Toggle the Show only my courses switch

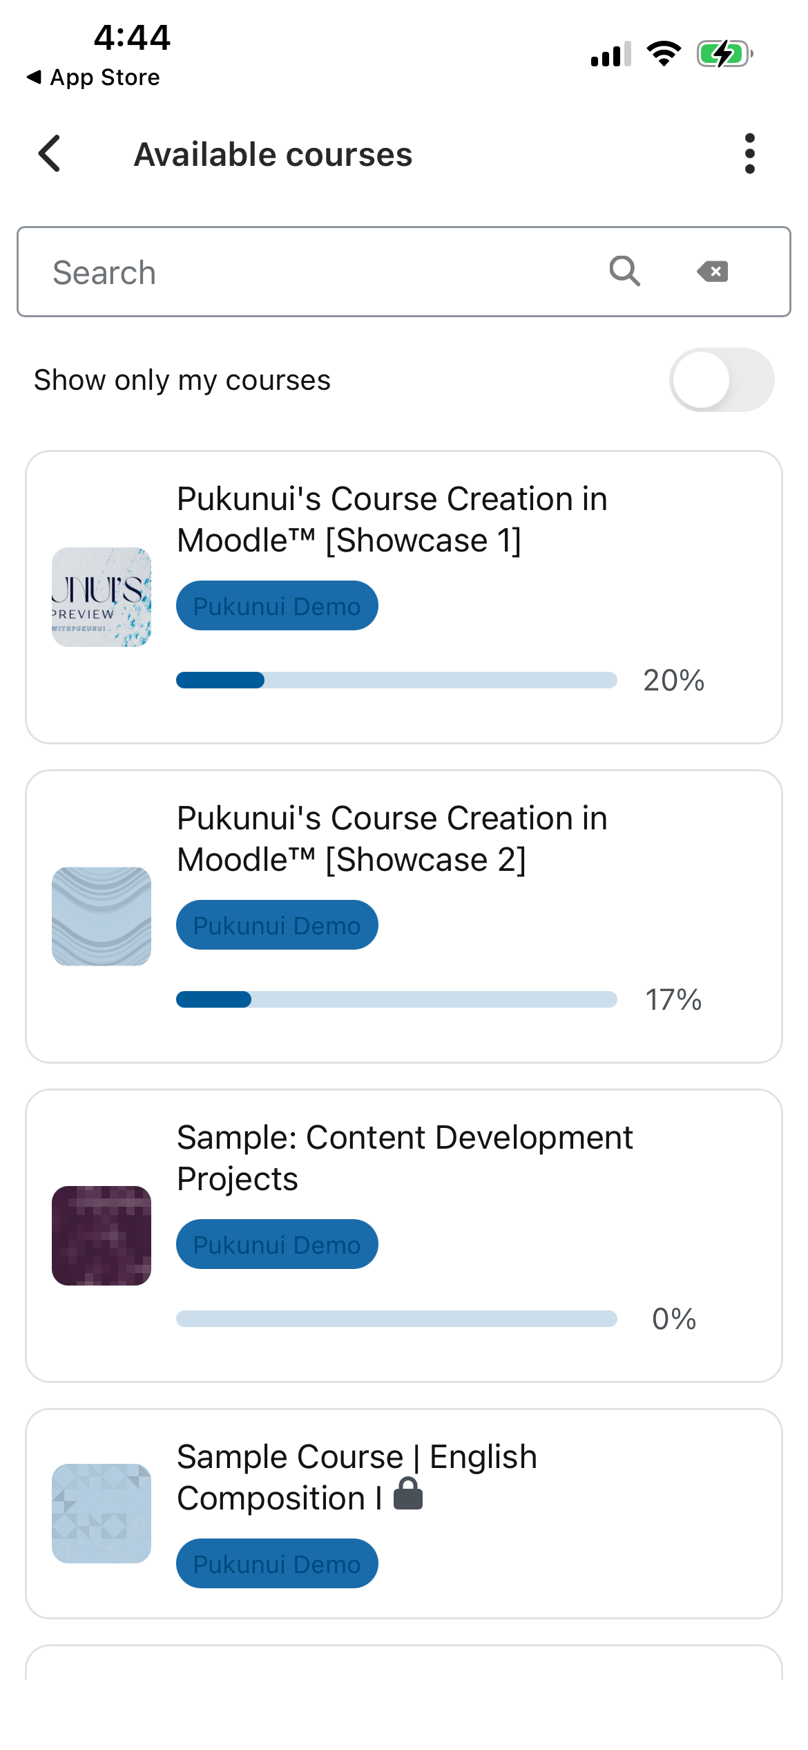pos(721,379)
